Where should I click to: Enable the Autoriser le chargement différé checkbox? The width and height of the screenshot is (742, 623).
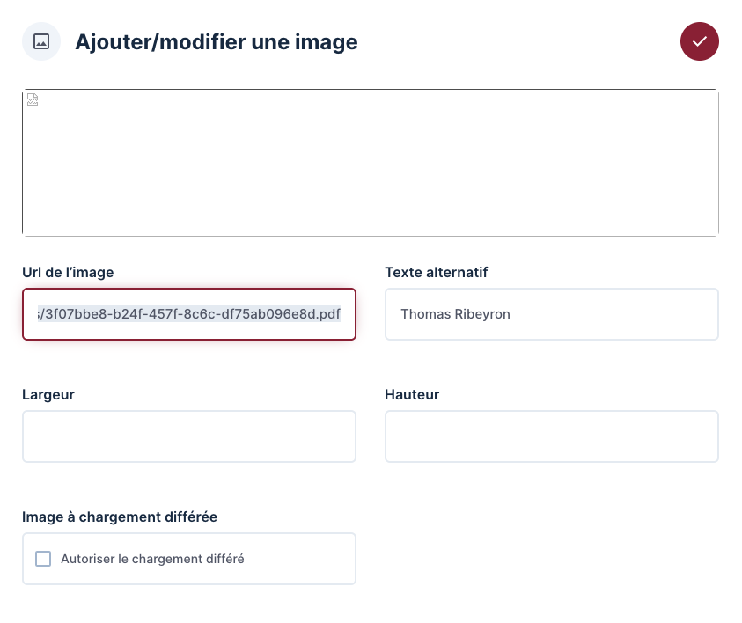click(x=42, y=559)
